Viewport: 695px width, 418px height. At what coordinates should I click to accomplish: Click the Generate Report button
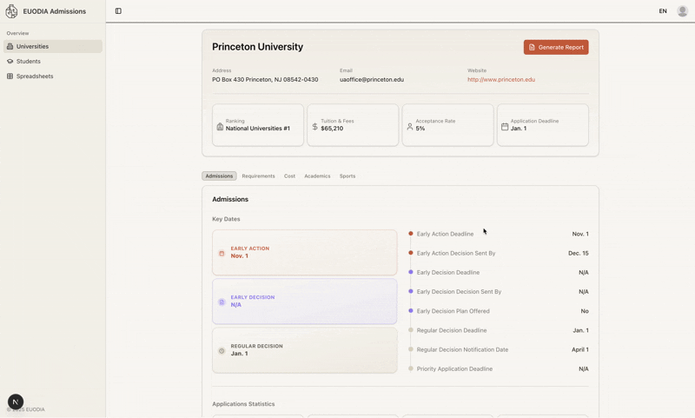pyautogui.click(x=556, y=48)
